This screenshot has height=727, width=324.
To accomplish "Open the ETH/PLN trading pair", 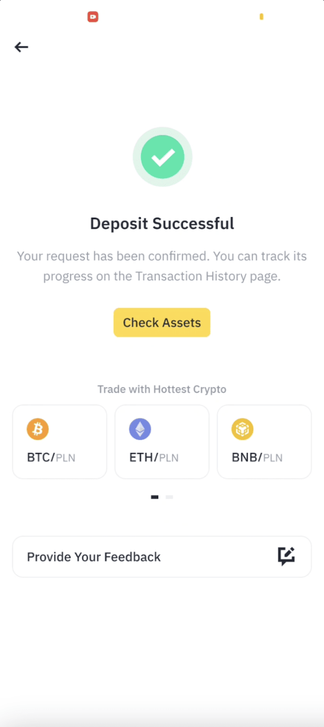I will tap(162, 442).
